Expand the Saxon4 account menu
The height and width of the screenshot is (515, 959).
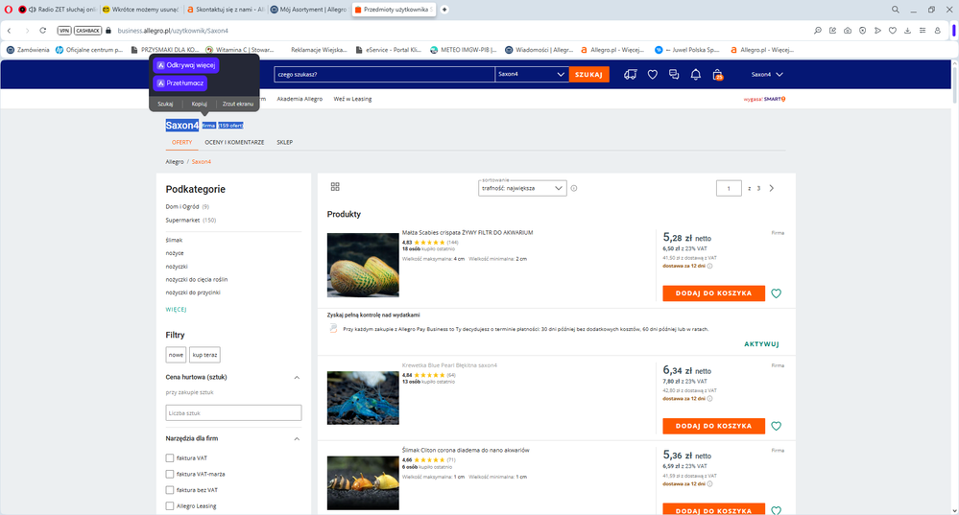point(766,75)
